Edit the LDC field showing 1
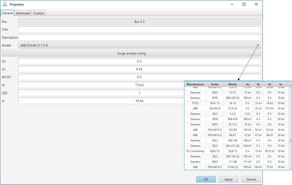 tap(101, 93)
